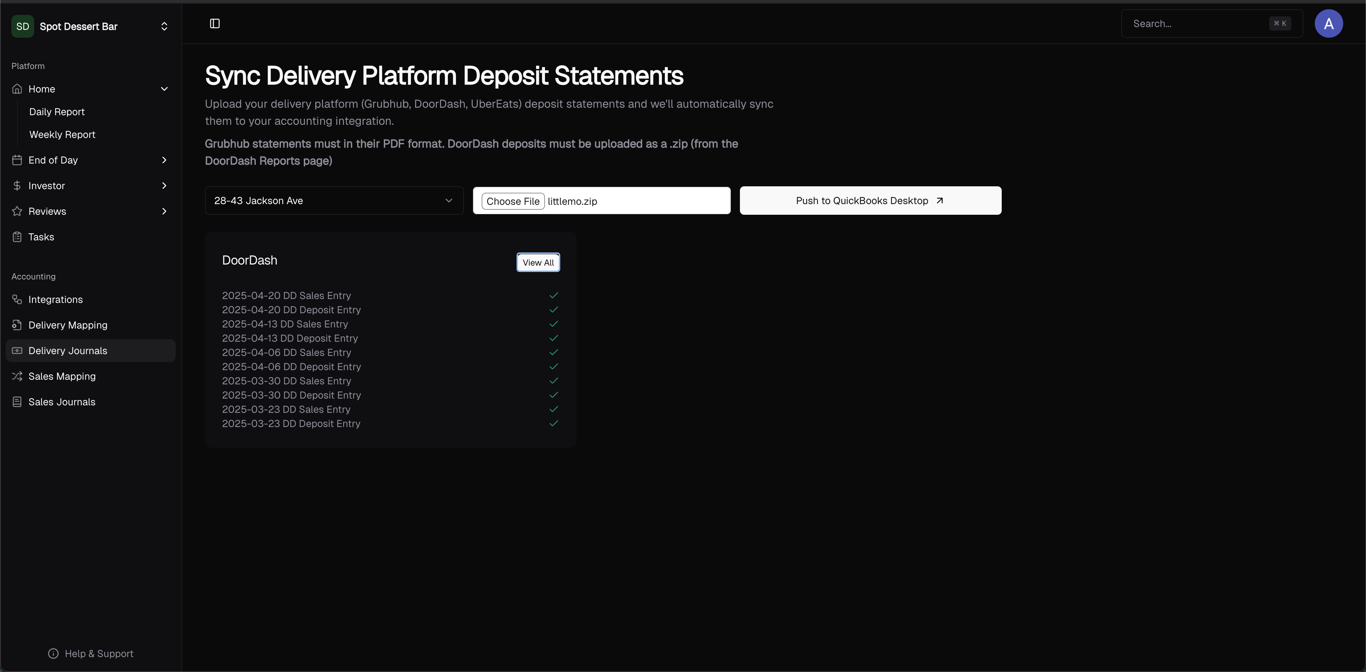The height and width of the screenshot is (672, 1366).
Task: Open Delivery Mapping page
Action: pos(91,325)
